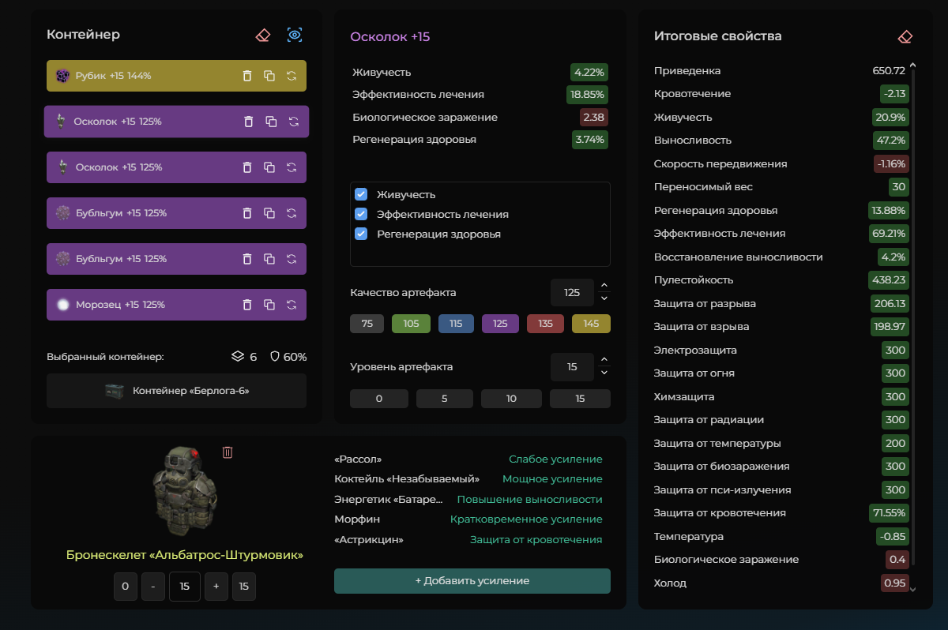Duplicate the first Бубльгум artifact

(269, 213)
